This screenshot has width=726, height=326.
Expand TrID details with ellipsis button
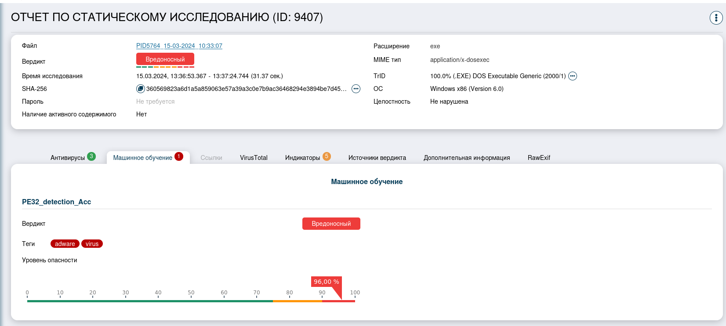pyautogui.click(x=572, y=76)
